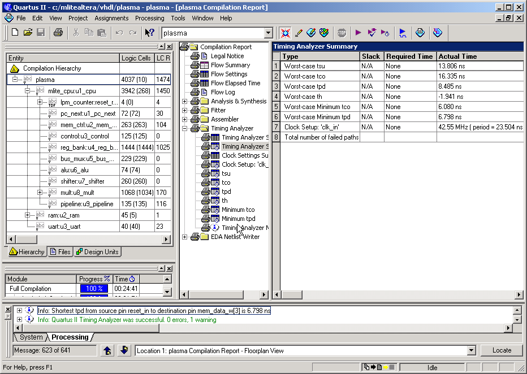
Task: Collapse the mlite_cpu:u1_cpu node
Action: [27, 90]
